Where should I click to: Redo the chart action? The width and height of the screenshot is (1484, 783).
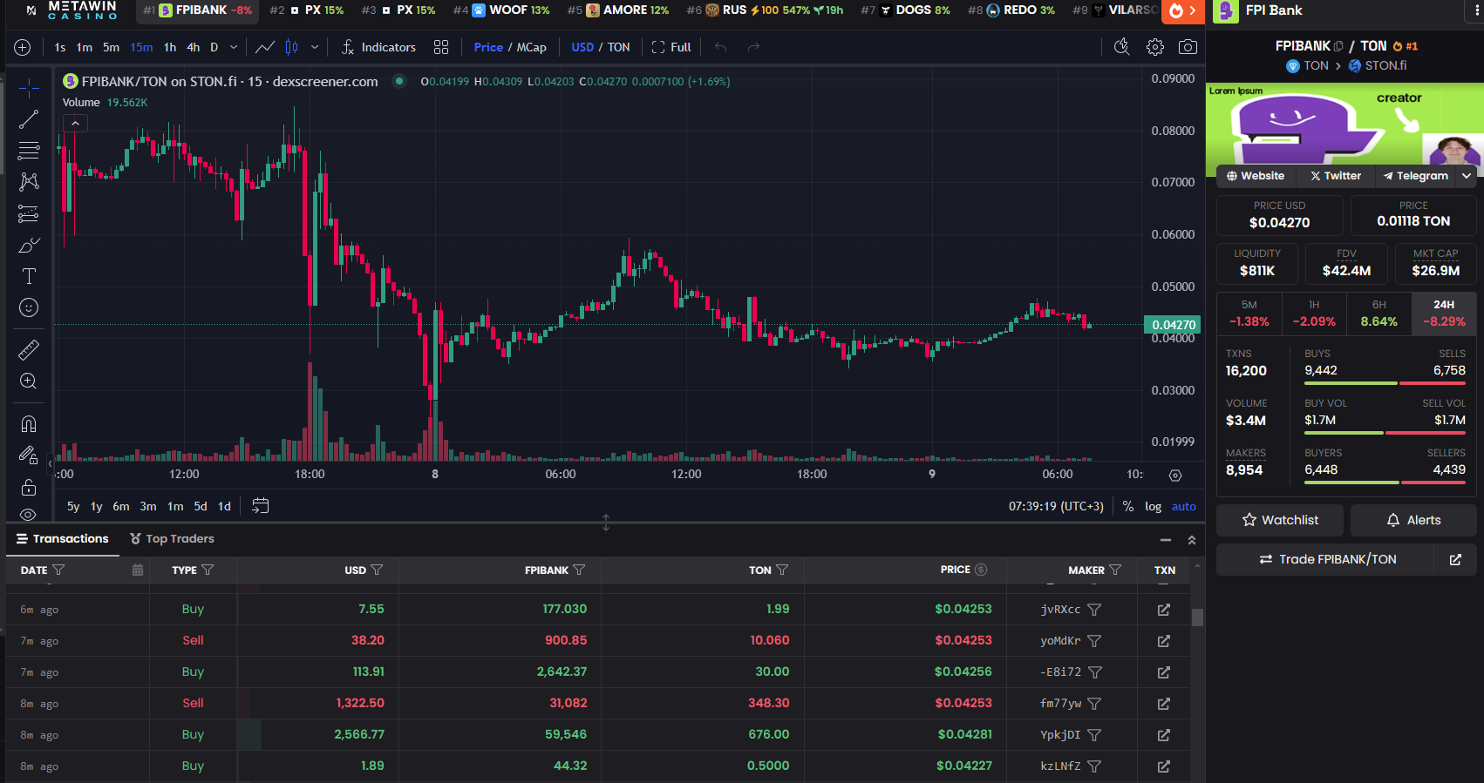click(x=754, y=47)
